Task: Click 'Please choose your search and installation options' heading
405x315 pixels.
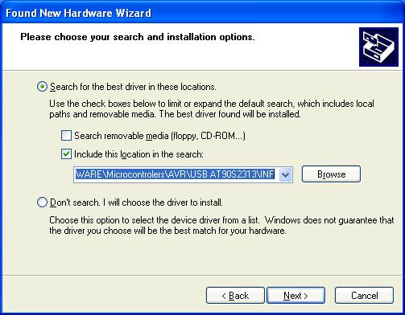Action: [x=138, y=37]
